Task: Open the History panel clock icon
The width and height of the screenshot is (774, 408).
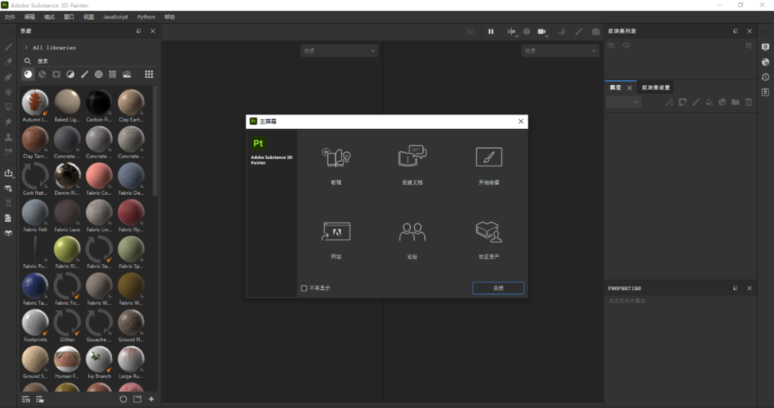Action: coord(765,77)
